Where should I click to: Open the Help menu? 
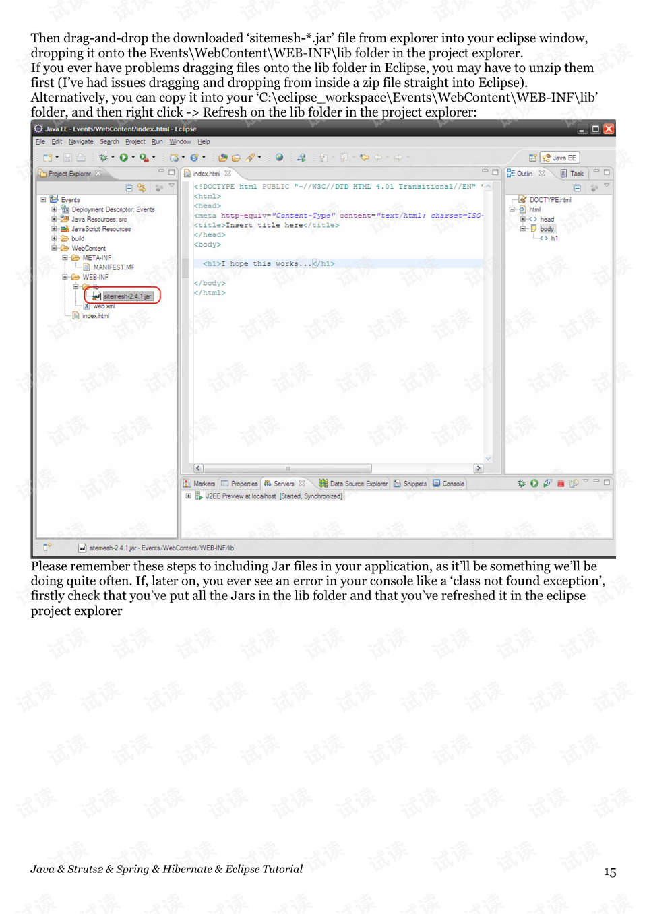point(204,142)
